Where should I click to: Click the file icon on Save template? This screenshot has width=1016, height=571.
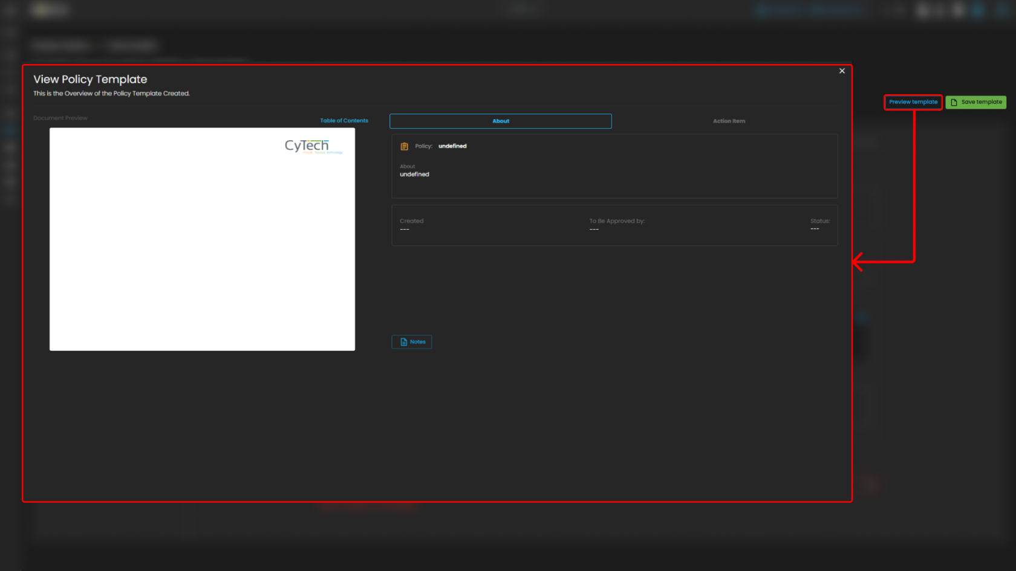[954, 103]
